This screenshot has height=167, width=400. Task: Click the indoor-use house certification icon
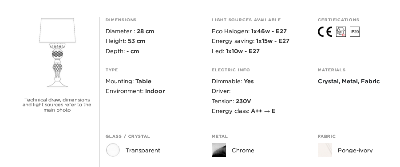point(341,32)
